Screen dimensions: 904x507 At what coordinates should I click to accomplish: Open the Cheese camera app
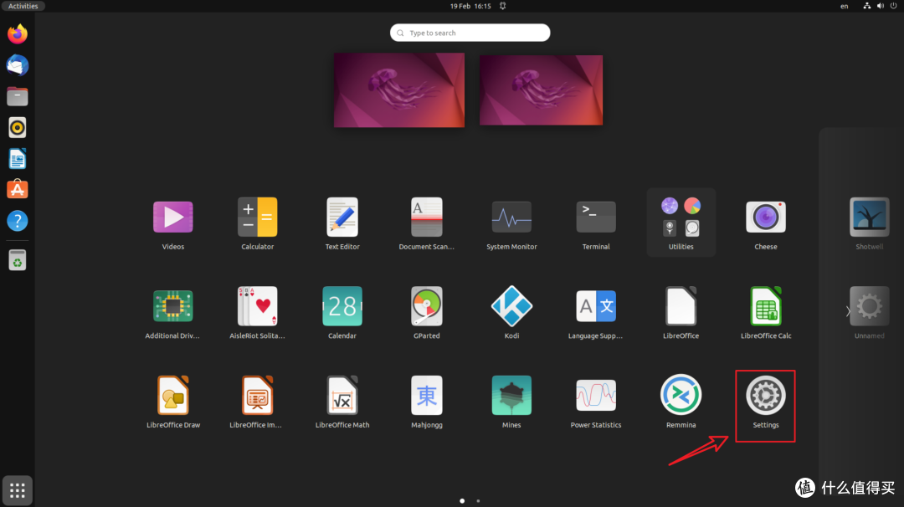765,216
